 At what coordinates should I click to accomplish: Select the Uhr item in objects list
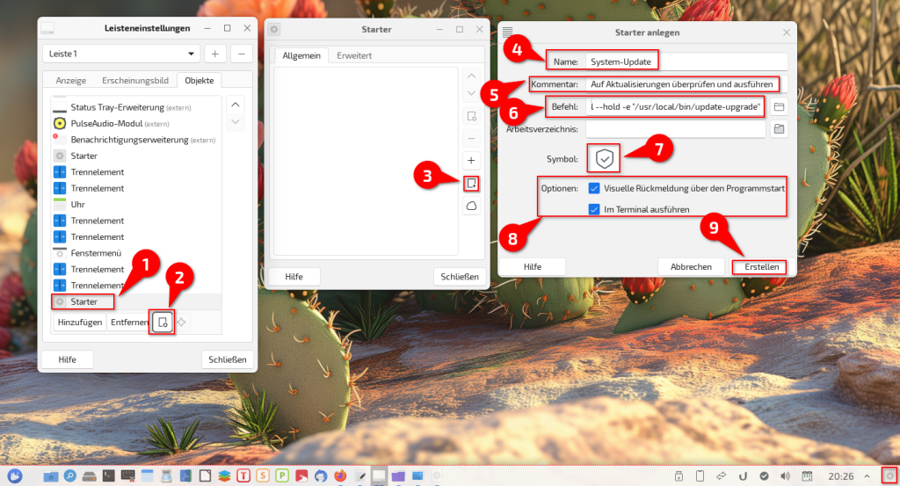pos(78,204)
